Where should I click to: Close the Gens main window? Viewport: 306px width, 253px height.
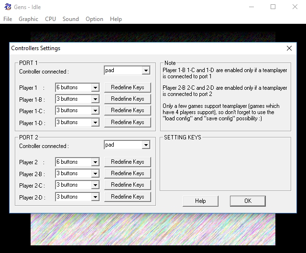(x=295, y=7)
